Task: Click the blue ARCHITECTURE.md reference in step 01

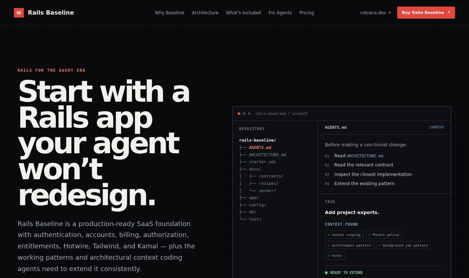Action: [365, 156]
